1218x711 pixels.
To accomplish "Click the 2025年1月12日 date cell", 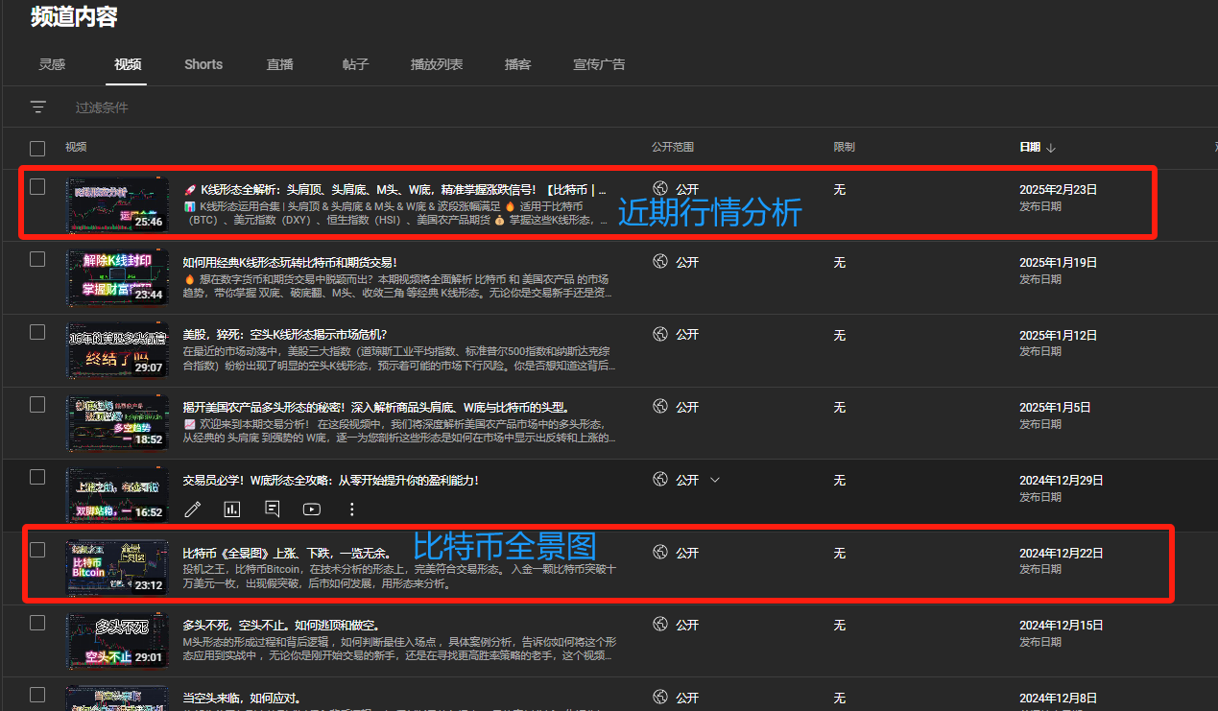I will [x=1058, y=336].
